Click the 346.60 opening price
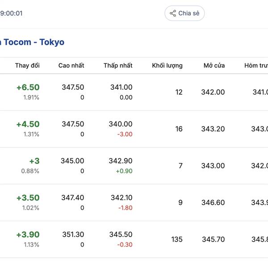The height and width of the screenshot is (268, 268). pos(213,203)
